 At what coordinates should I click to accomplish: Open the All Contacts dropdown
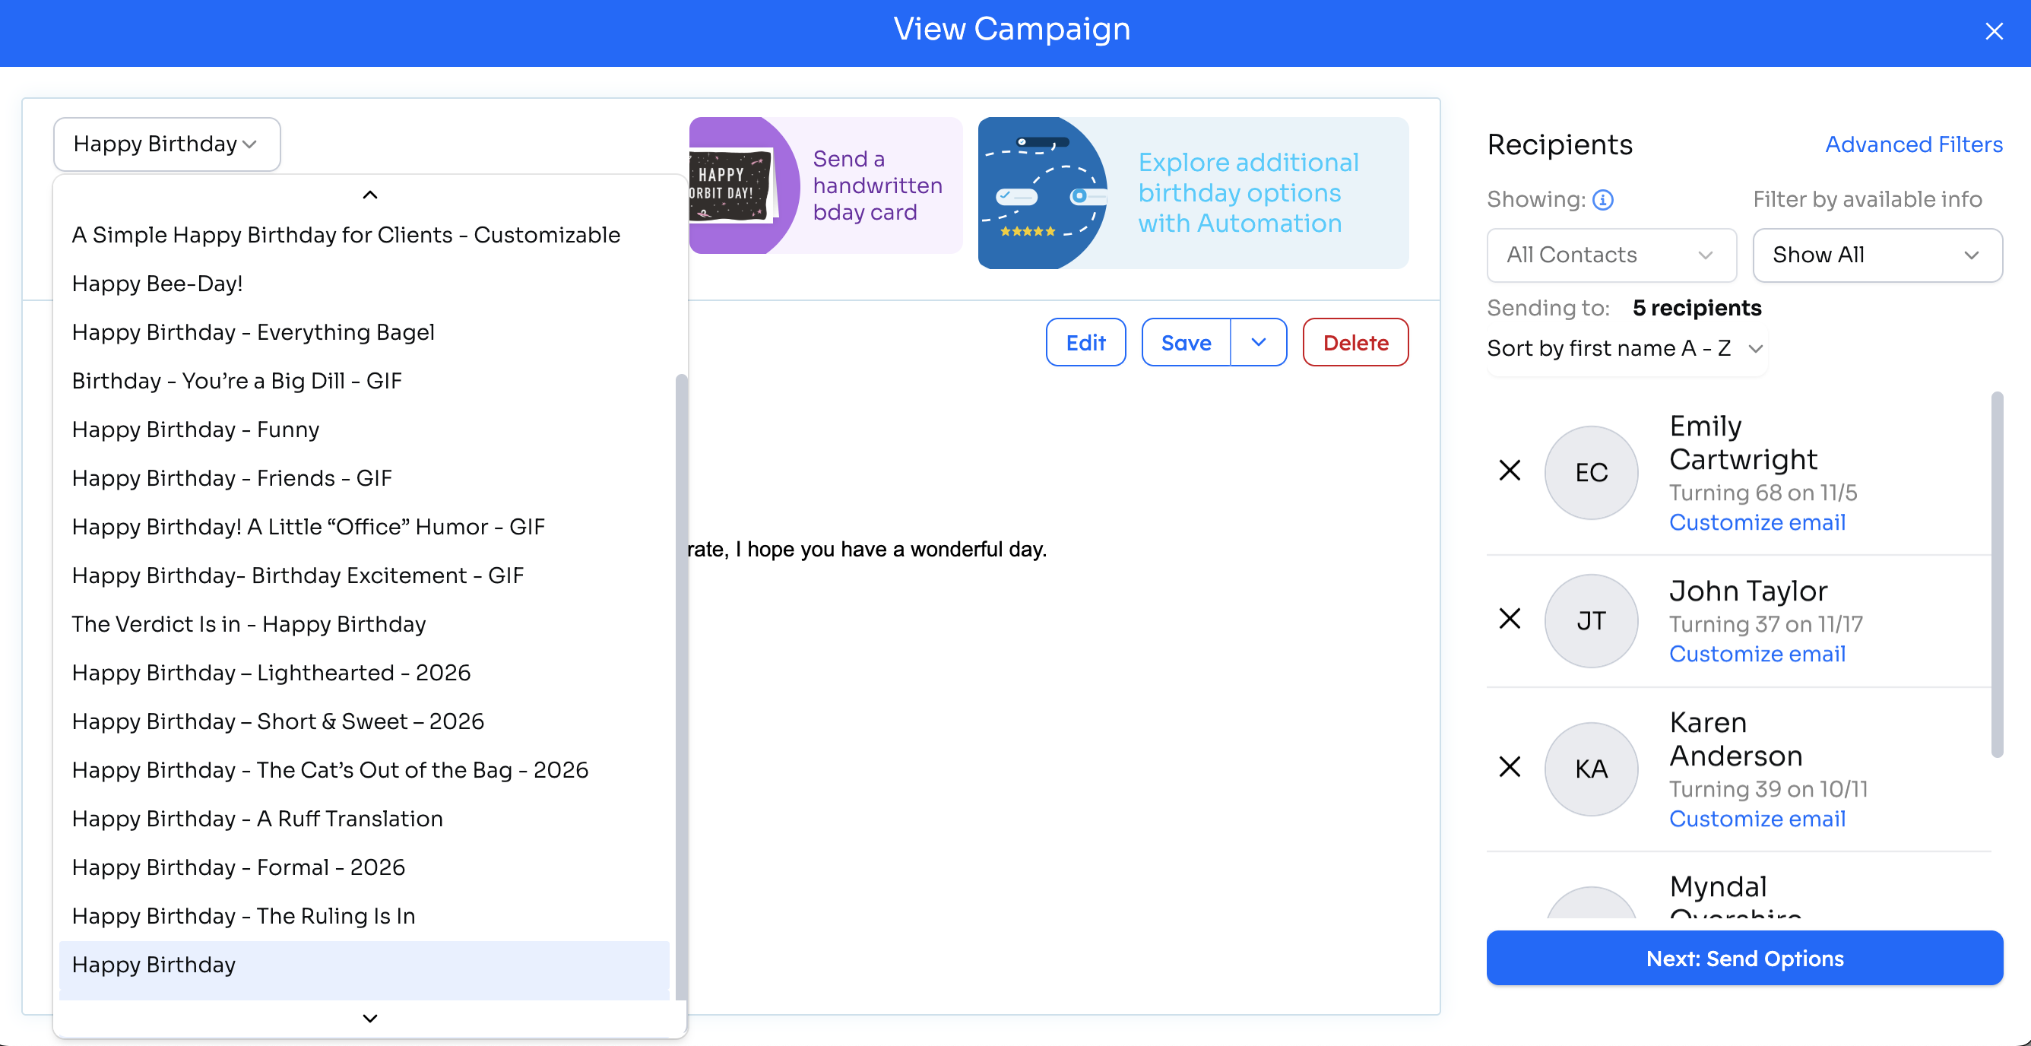pyautogui.click(x=1611, y=255)
